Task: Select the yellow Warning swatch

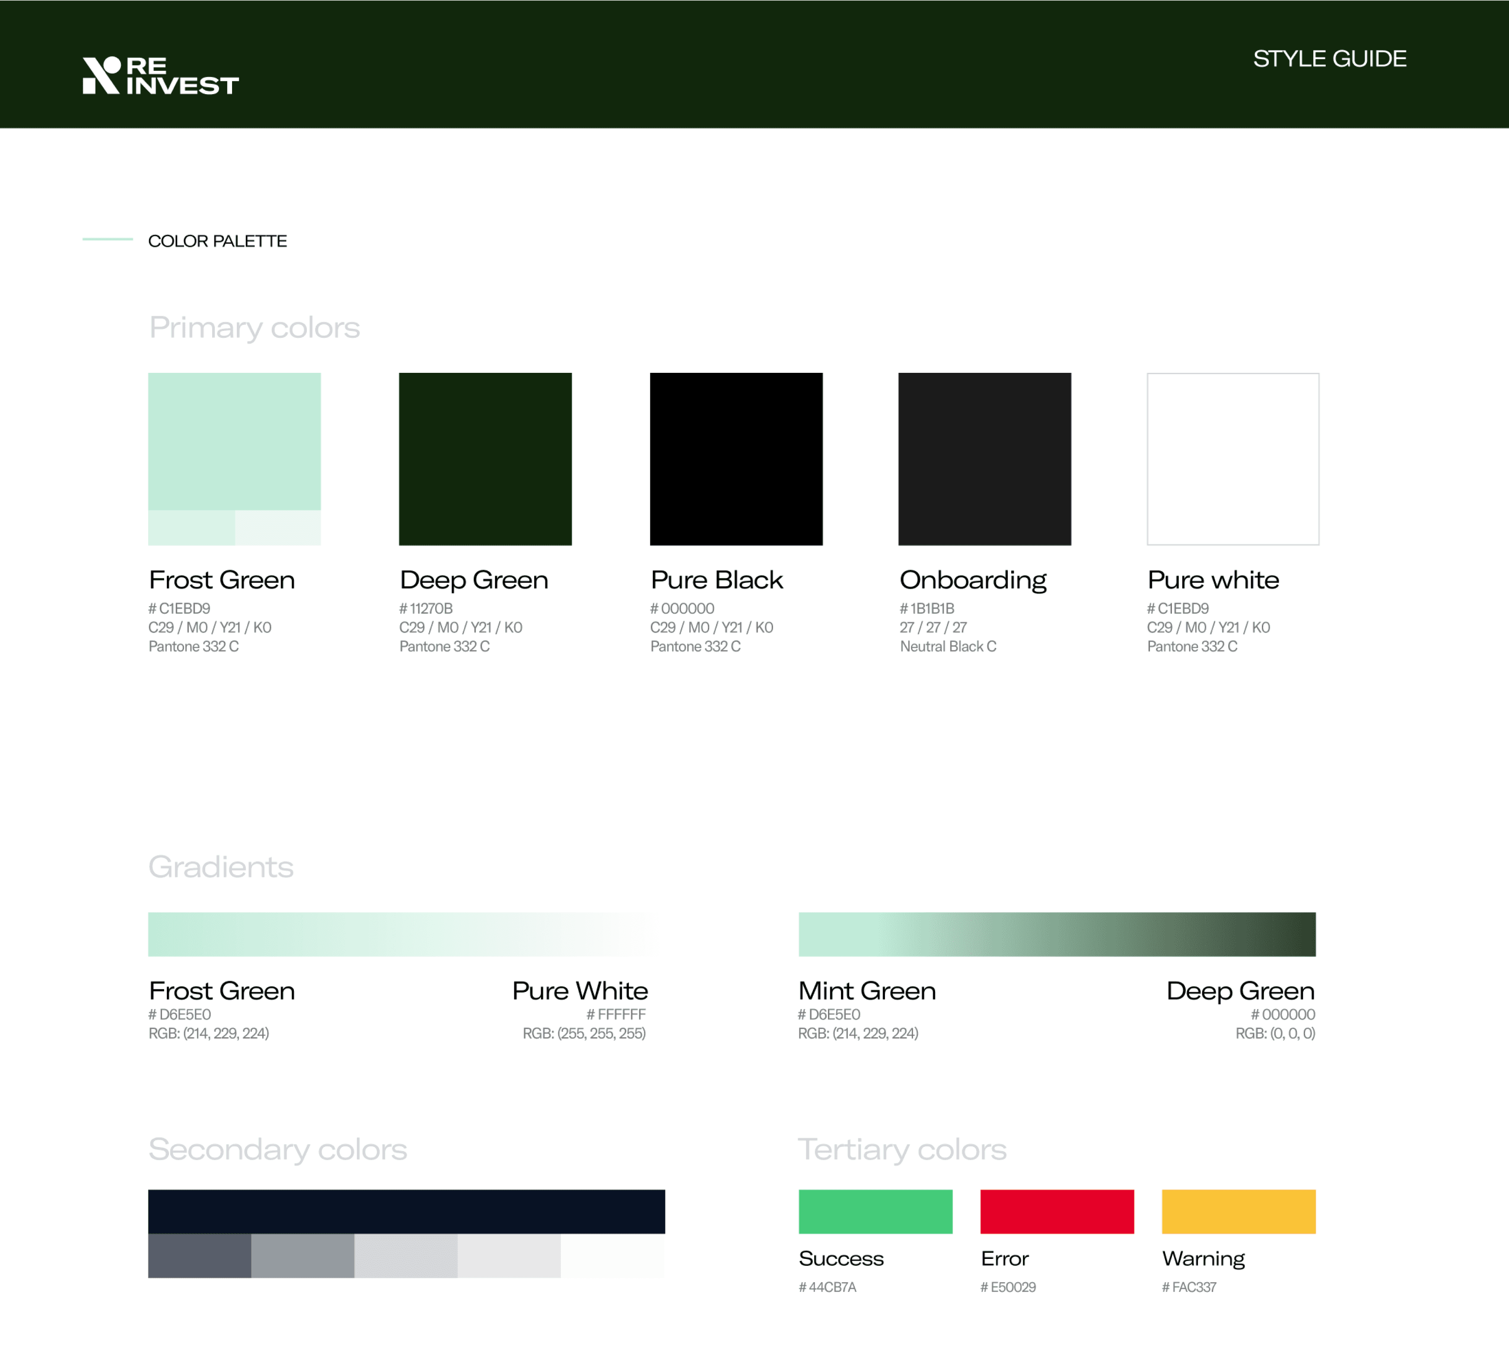Action: pos(1238,1211)
